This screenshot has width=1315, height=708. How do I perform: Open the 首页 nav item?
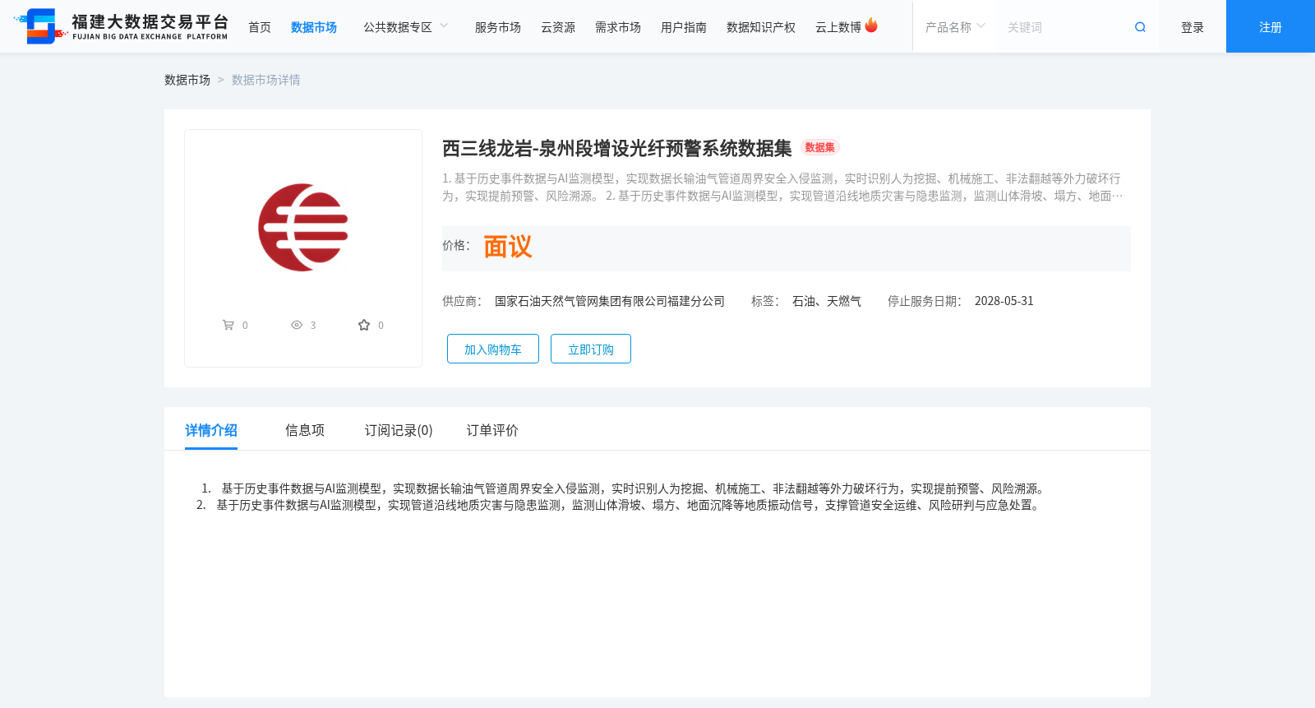click(x=260, y=27)
